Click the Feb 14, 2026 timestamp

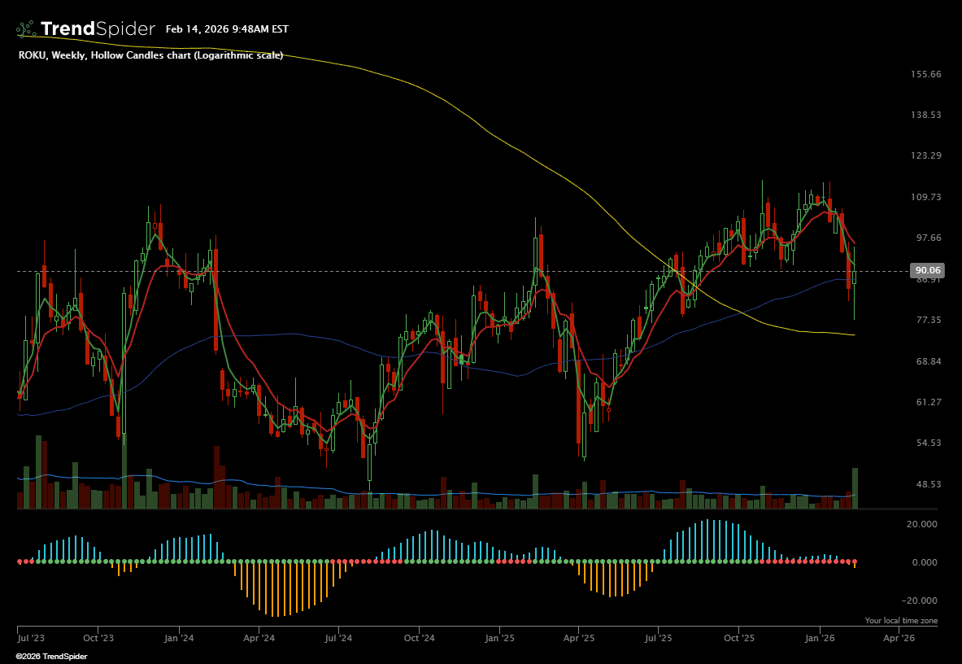[227, 29]
